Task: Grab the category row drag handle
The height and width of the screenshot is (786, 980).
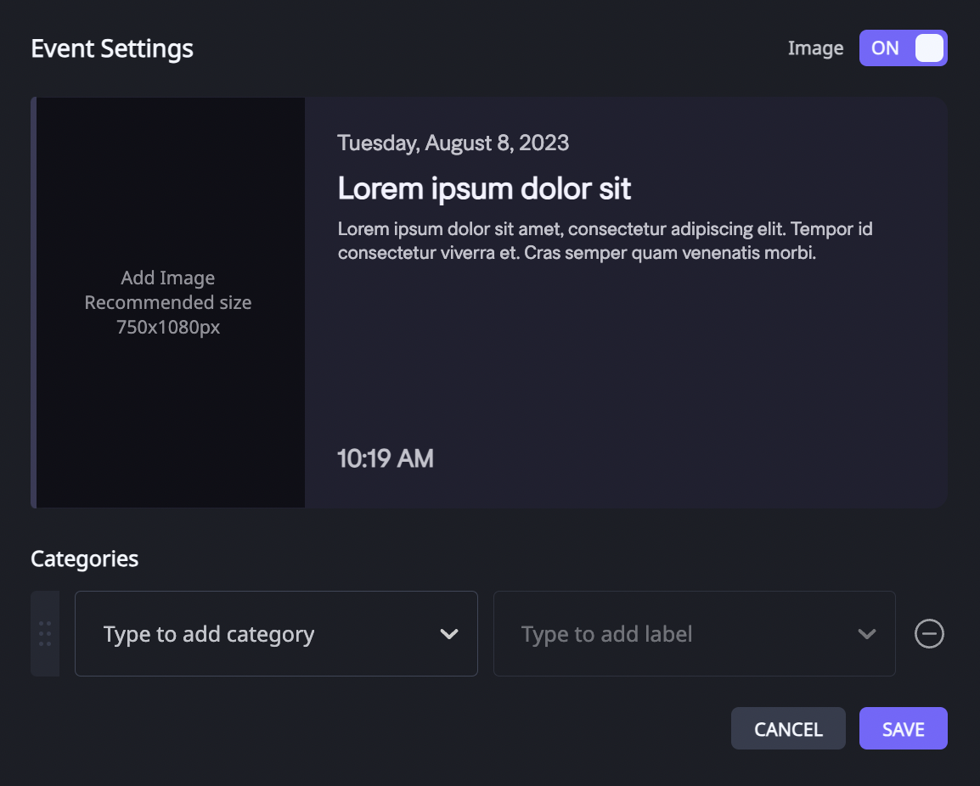Action: (45, 633)
